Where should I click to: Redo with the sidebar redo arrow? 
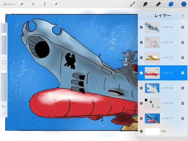point(4,114)
